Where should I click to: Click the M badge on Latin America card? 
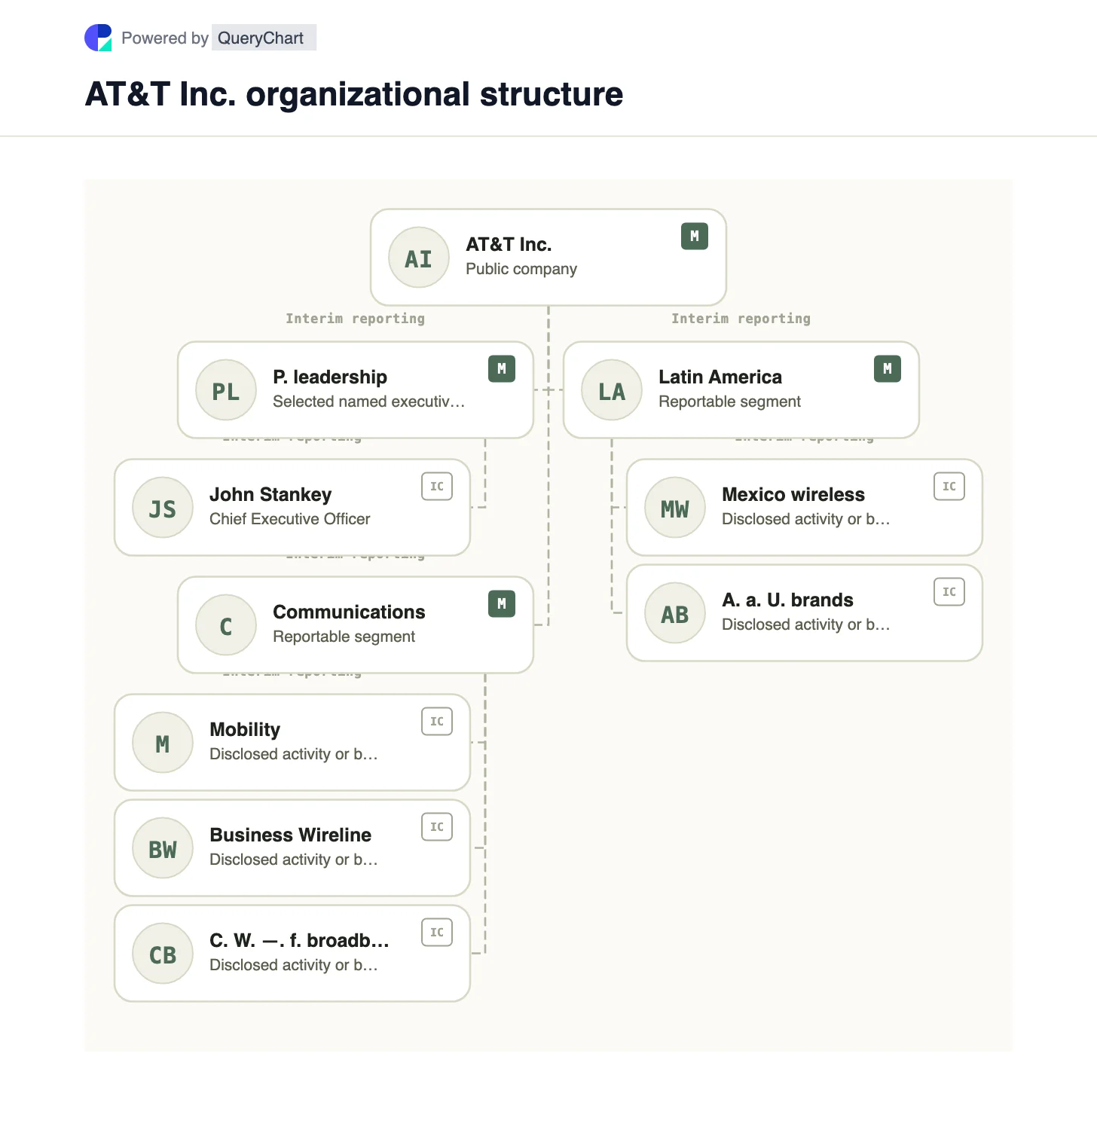[x=888, y=369]
